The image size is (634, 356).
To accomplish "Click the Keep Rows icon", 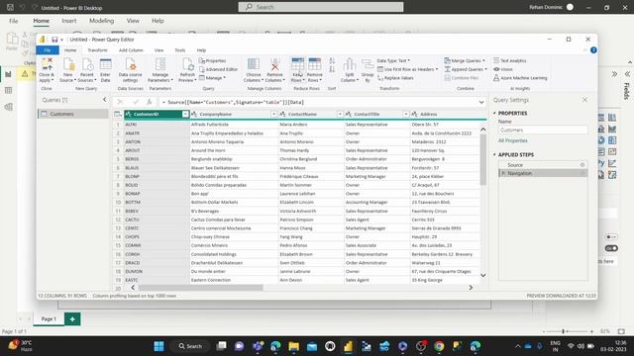I will tap(297, 64).
